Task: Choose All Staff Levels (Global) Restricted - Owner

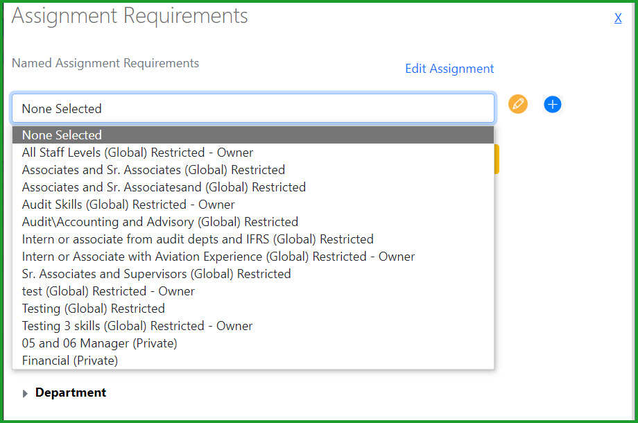Action: pos(253,152)
